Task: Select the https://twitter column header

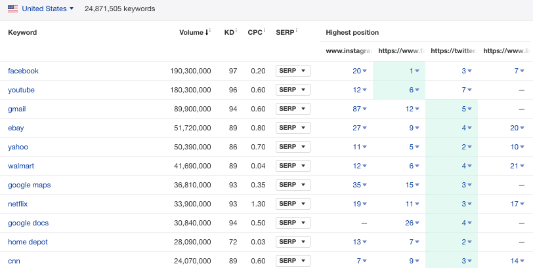Action: (x=453, y=51)
